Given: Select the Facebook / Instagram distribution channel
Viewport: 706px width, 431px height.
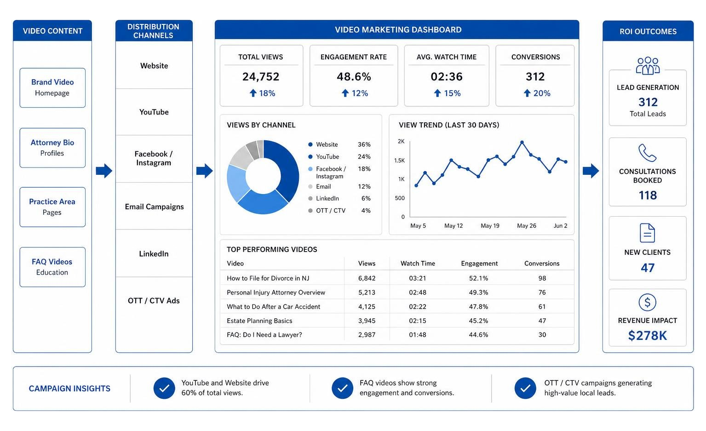Looking at the screenshot, I should (154, 159).
